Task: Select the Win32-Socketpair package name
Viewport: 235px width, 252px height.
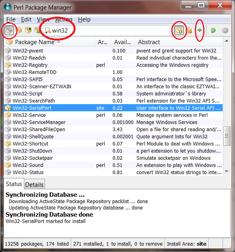Action: [x=33, y=158]
